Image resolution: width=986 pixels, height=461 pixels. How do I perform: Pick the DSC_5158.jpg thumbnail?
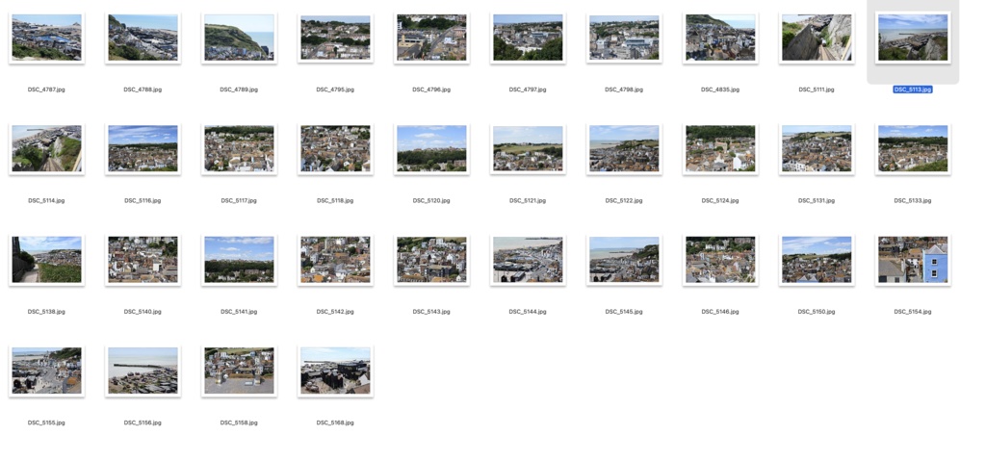[x=239, y=371]
